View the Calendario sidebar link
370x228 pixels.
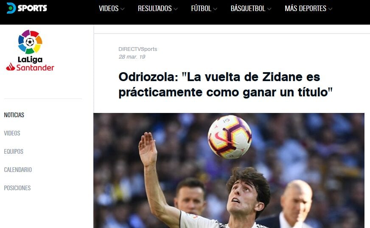[18, 170]
